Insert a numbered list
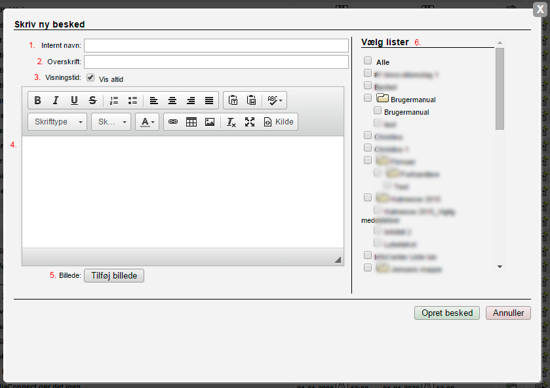 tap(114, 100)
